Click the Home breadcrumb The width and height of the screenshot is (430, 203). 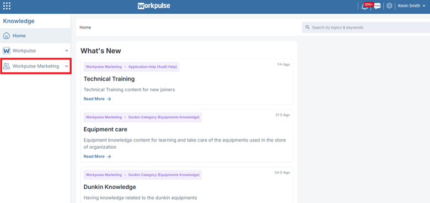click(x=85, y=27)
